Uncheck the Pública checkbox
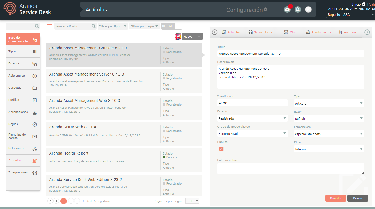This screenshot has height=209, width=375. pos(221,149)
